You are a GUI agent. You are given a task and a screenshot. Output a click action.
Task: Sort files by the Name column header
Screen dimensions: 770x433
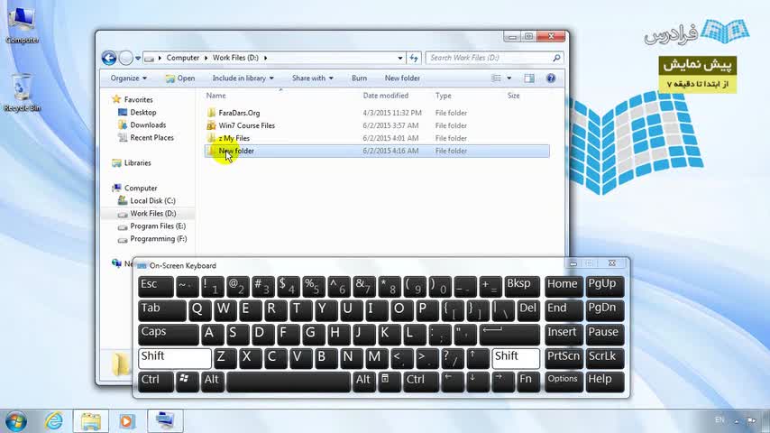pos(216,96)
